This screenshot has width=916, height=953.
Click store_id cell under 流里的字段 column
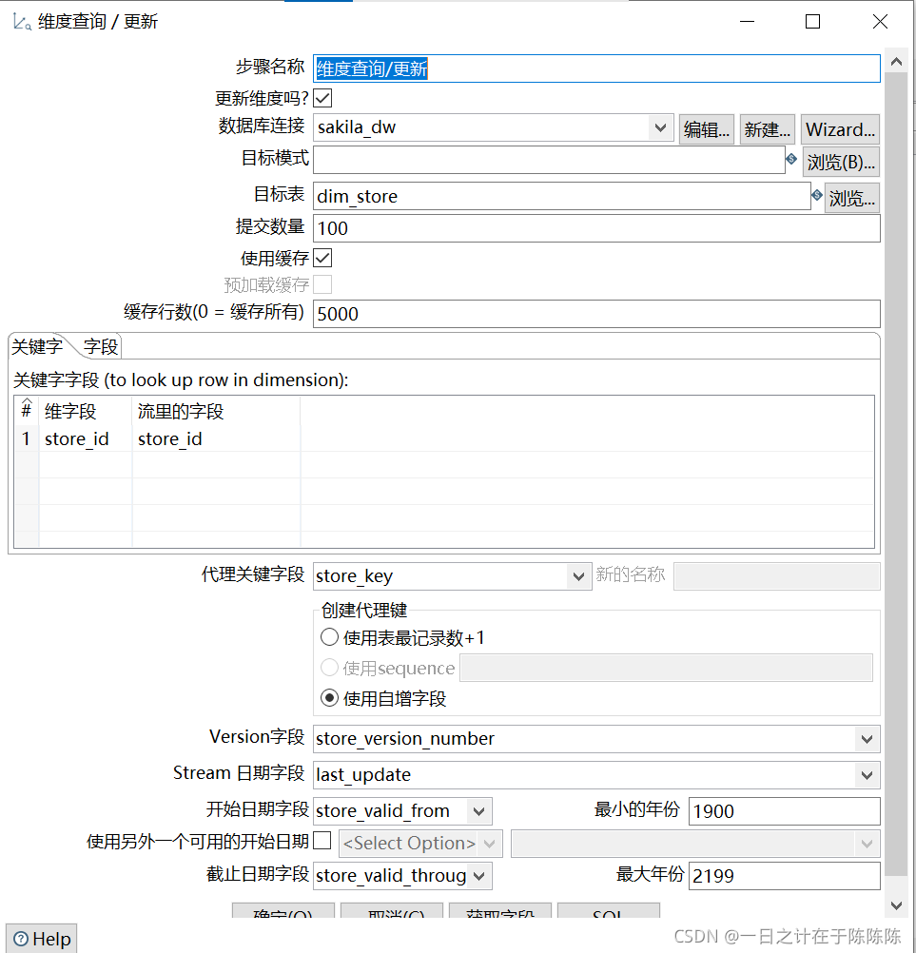click(x=216, y=438)
